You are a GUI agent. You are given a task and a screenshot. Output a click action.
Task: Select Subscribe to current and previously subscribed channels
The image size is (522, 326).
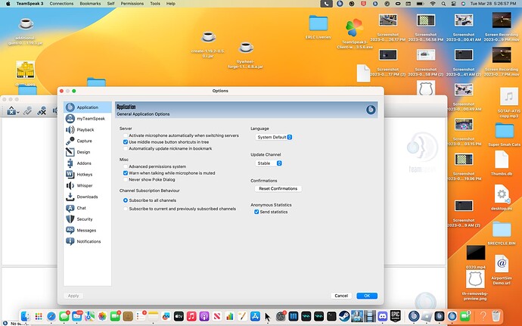click(x=126, y=209)
